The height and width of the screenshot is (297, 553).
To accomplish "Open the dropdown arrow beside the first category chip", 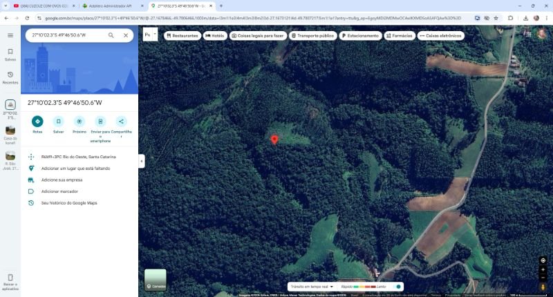I will 156,34.
